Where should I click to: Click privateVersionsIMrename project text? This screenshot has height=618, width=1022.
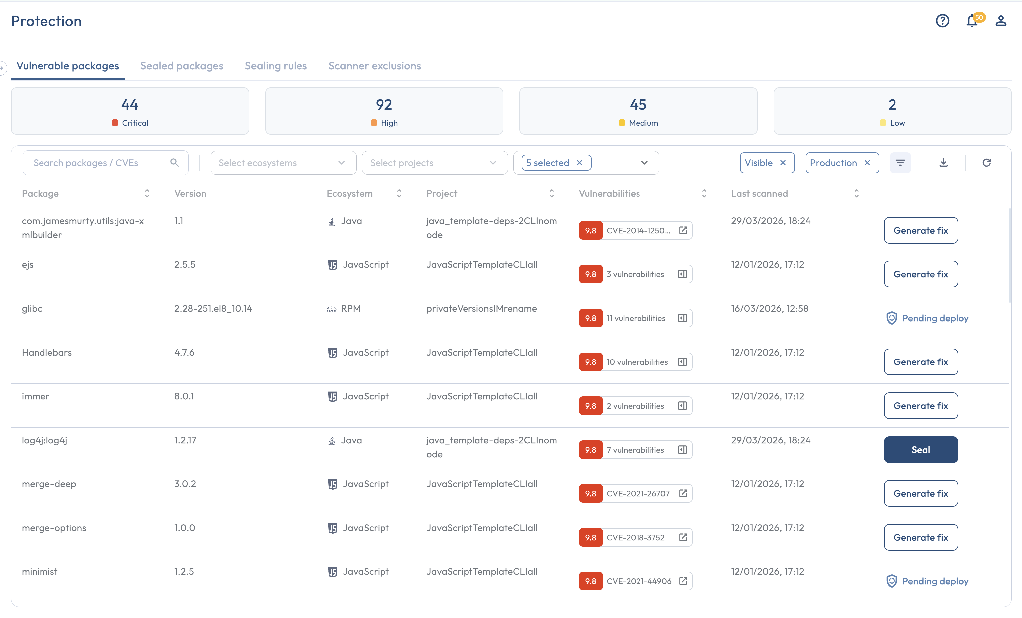point(481,309)
